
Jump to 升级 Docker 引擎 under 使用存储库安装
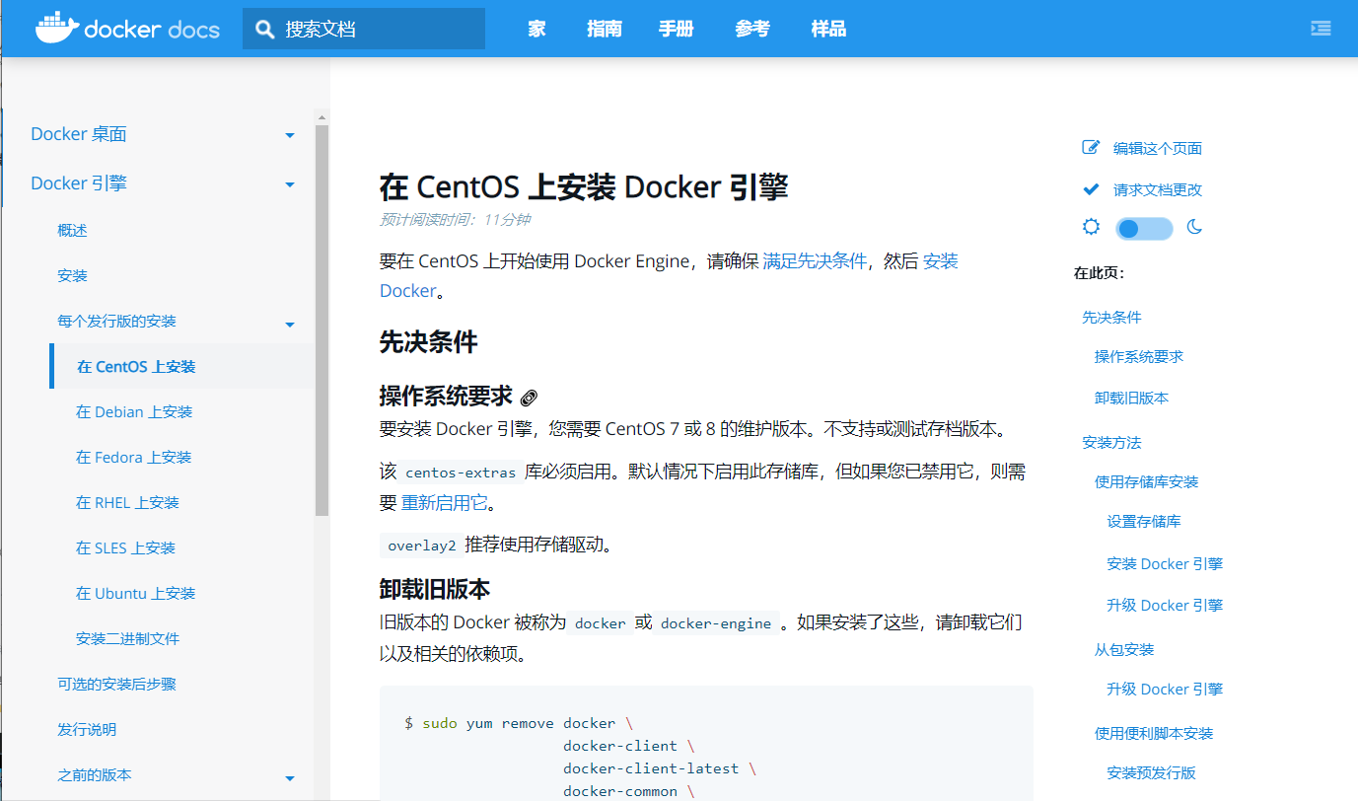(1165, 605)
